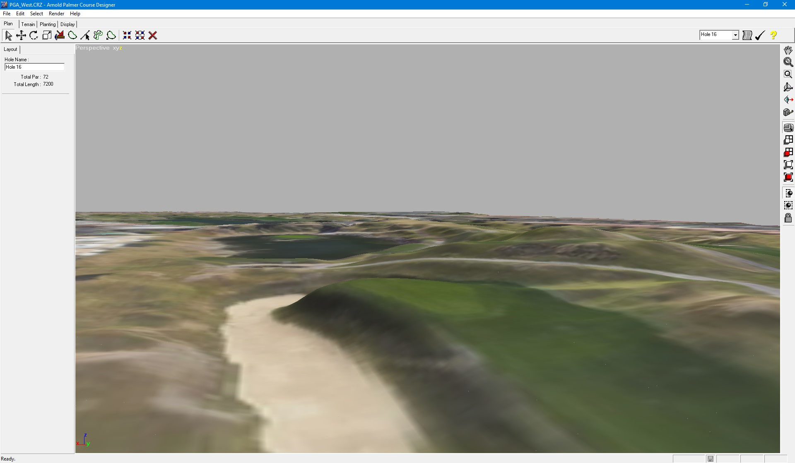Open the Hole 16 dropdown list
This screenshot has width=795, height=463.
pyautogui.click(x=735, y=35)
